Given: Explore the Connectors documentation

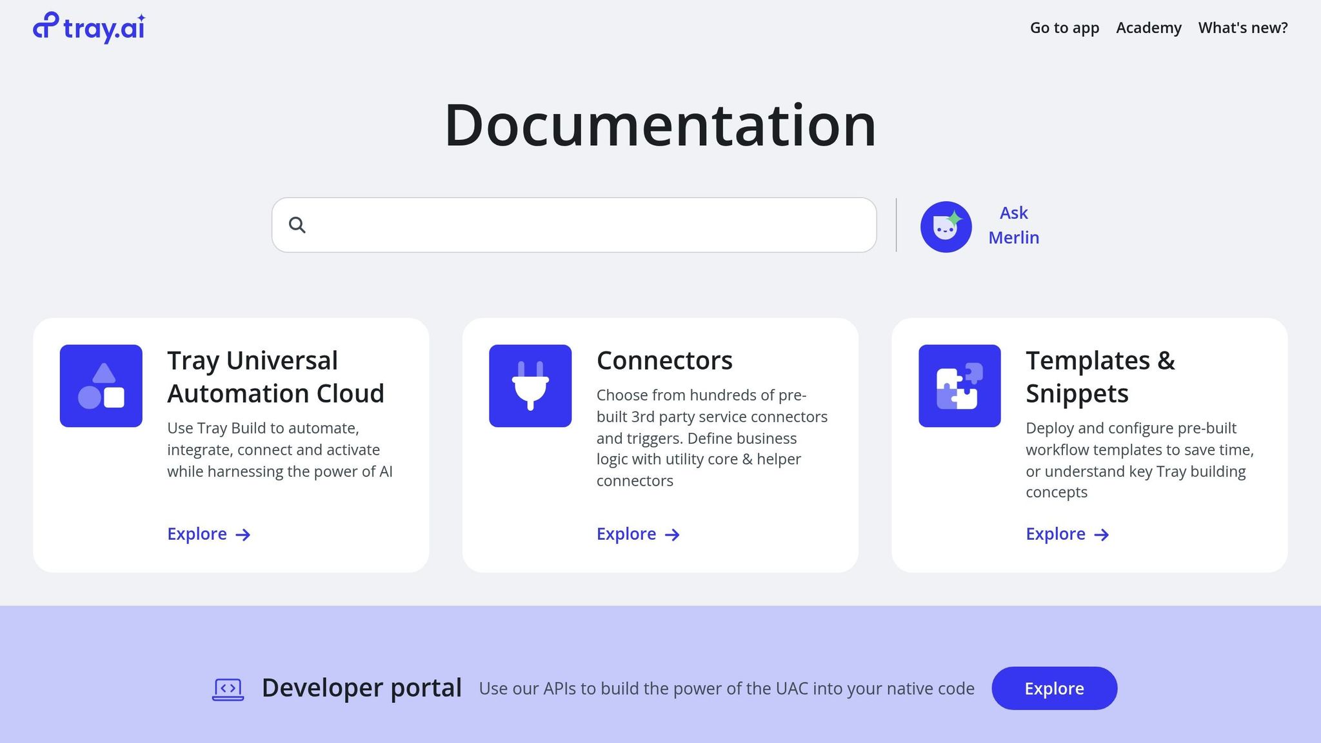Looking at the screenshot, I should pyautogui.click(x=626, y=534).
